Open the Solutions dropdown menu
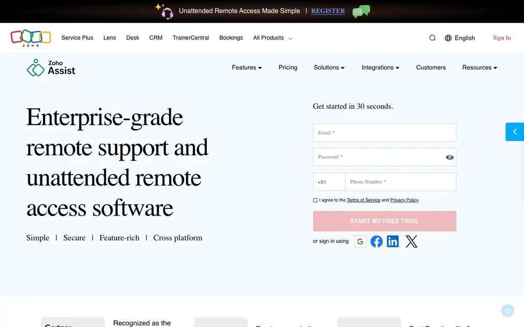 point(329,67)
